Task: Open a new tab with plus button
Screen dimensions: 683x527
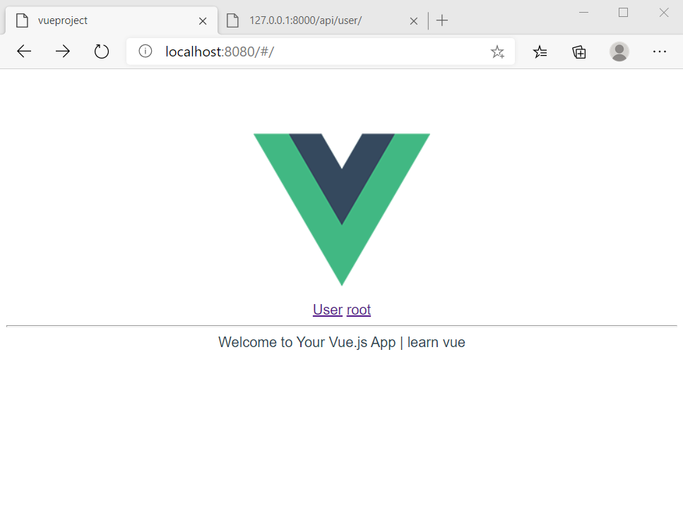Action: point(441,20)
